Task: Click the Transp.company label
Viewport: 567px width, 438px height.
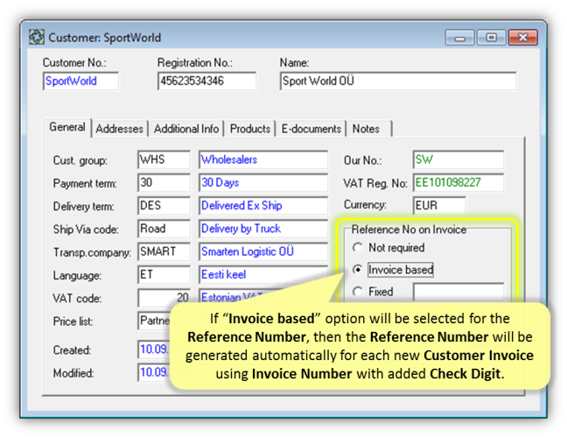Action: [92, 252]
